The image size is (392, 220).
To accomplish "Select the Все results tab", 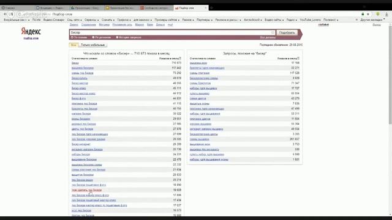I will click(73, 45).
